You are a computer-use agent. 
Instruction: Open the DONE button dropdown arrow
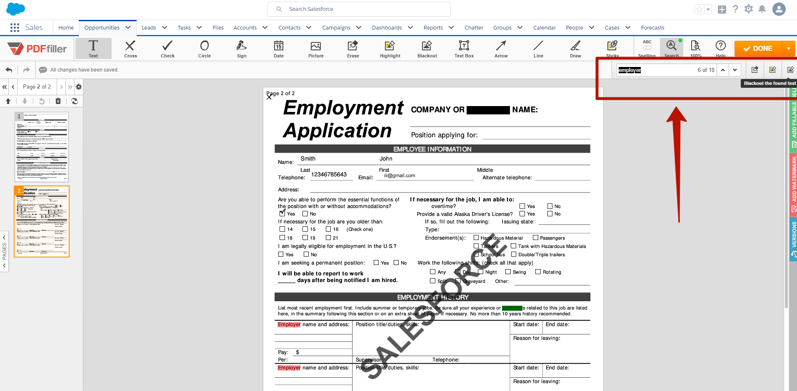[789, 48]
